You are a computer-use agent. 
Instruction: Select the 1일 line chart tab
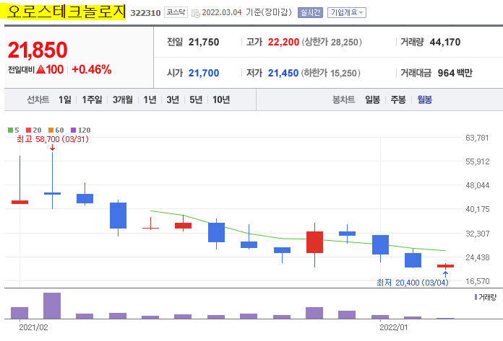[65, 99]
